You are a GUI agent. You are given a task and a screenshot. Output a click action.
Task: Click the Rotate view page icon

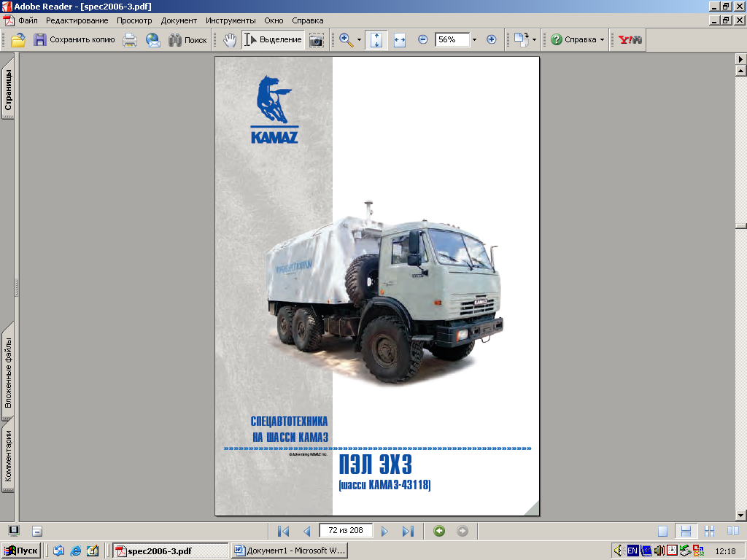[521, 40]
